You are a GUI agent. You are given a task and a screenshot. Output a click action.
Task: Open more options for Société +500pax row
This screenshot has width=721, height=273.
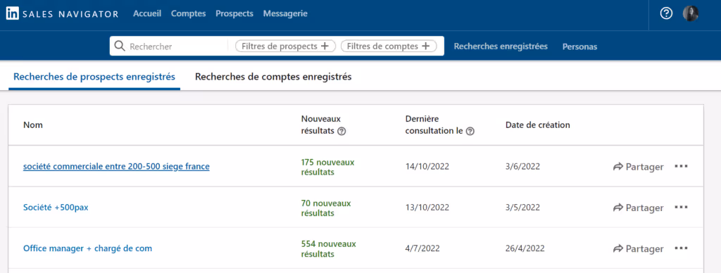(x=681, y=208)
